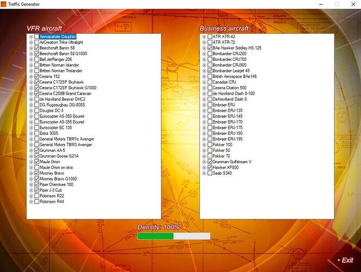Select the Piper Cherokee 180 label
This screenshot has width=361, height=272.
(x=57, y=184)
